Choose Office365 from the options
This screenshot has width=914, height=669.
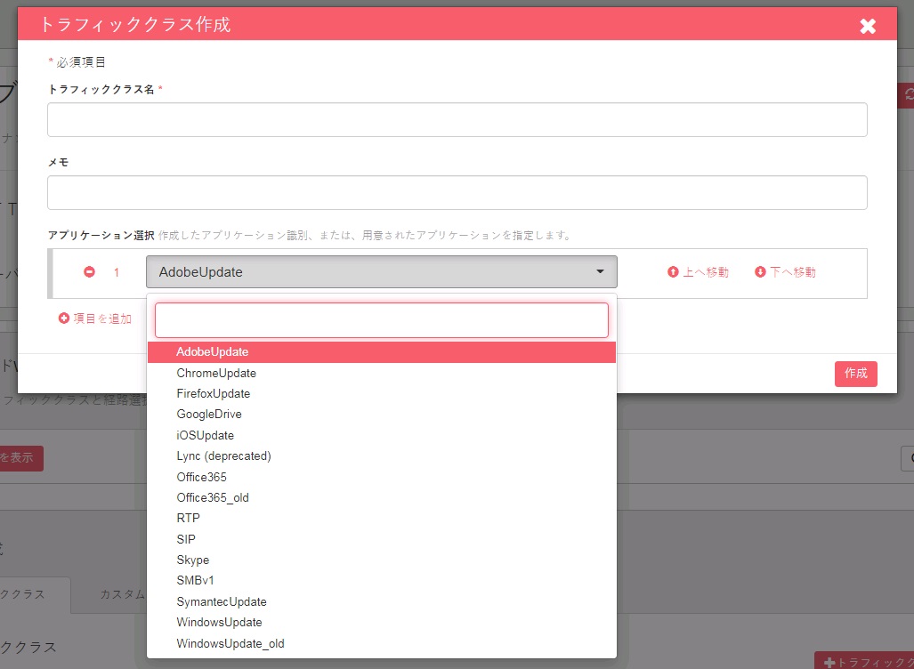381,477
